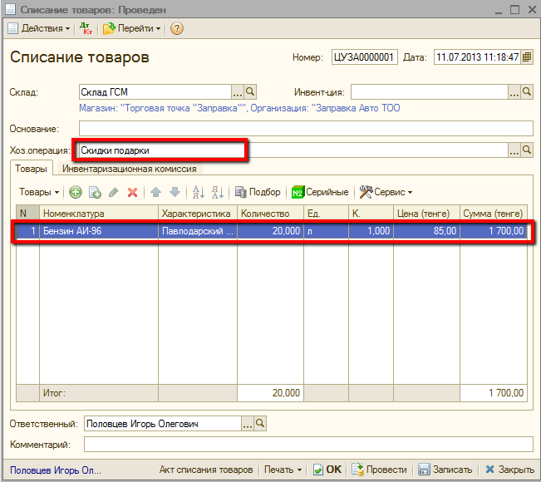541x482 pixels.
Task: Click the pencil Edit row icon
Action: [x=113, y=192]
